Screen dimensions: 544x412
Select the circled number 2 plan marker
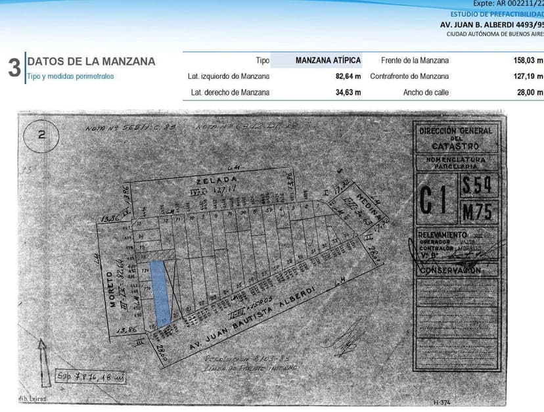pos(41,136)
